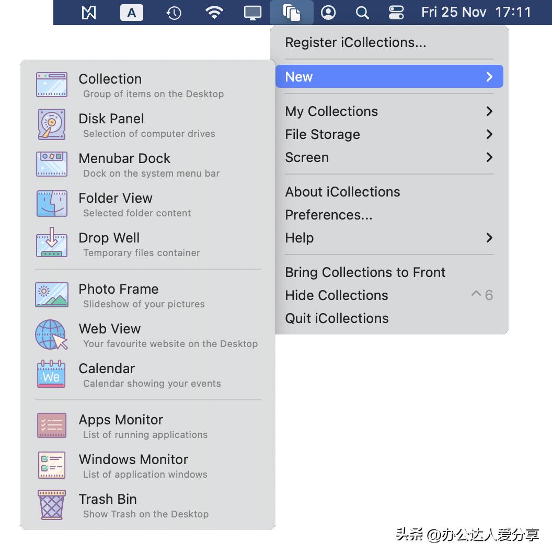Select the Drop Well download icon

point(51,243)
